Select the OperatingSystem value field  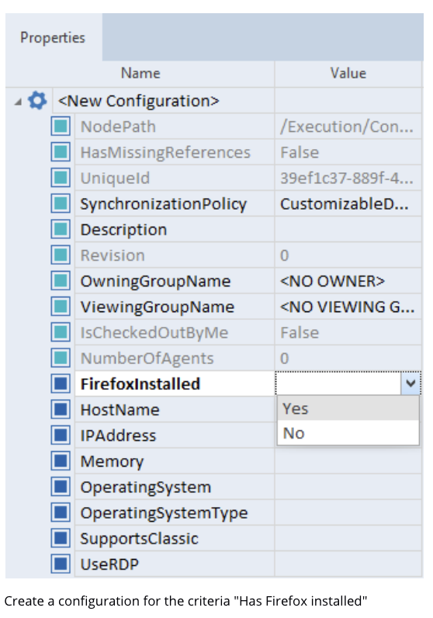point(348,487)
